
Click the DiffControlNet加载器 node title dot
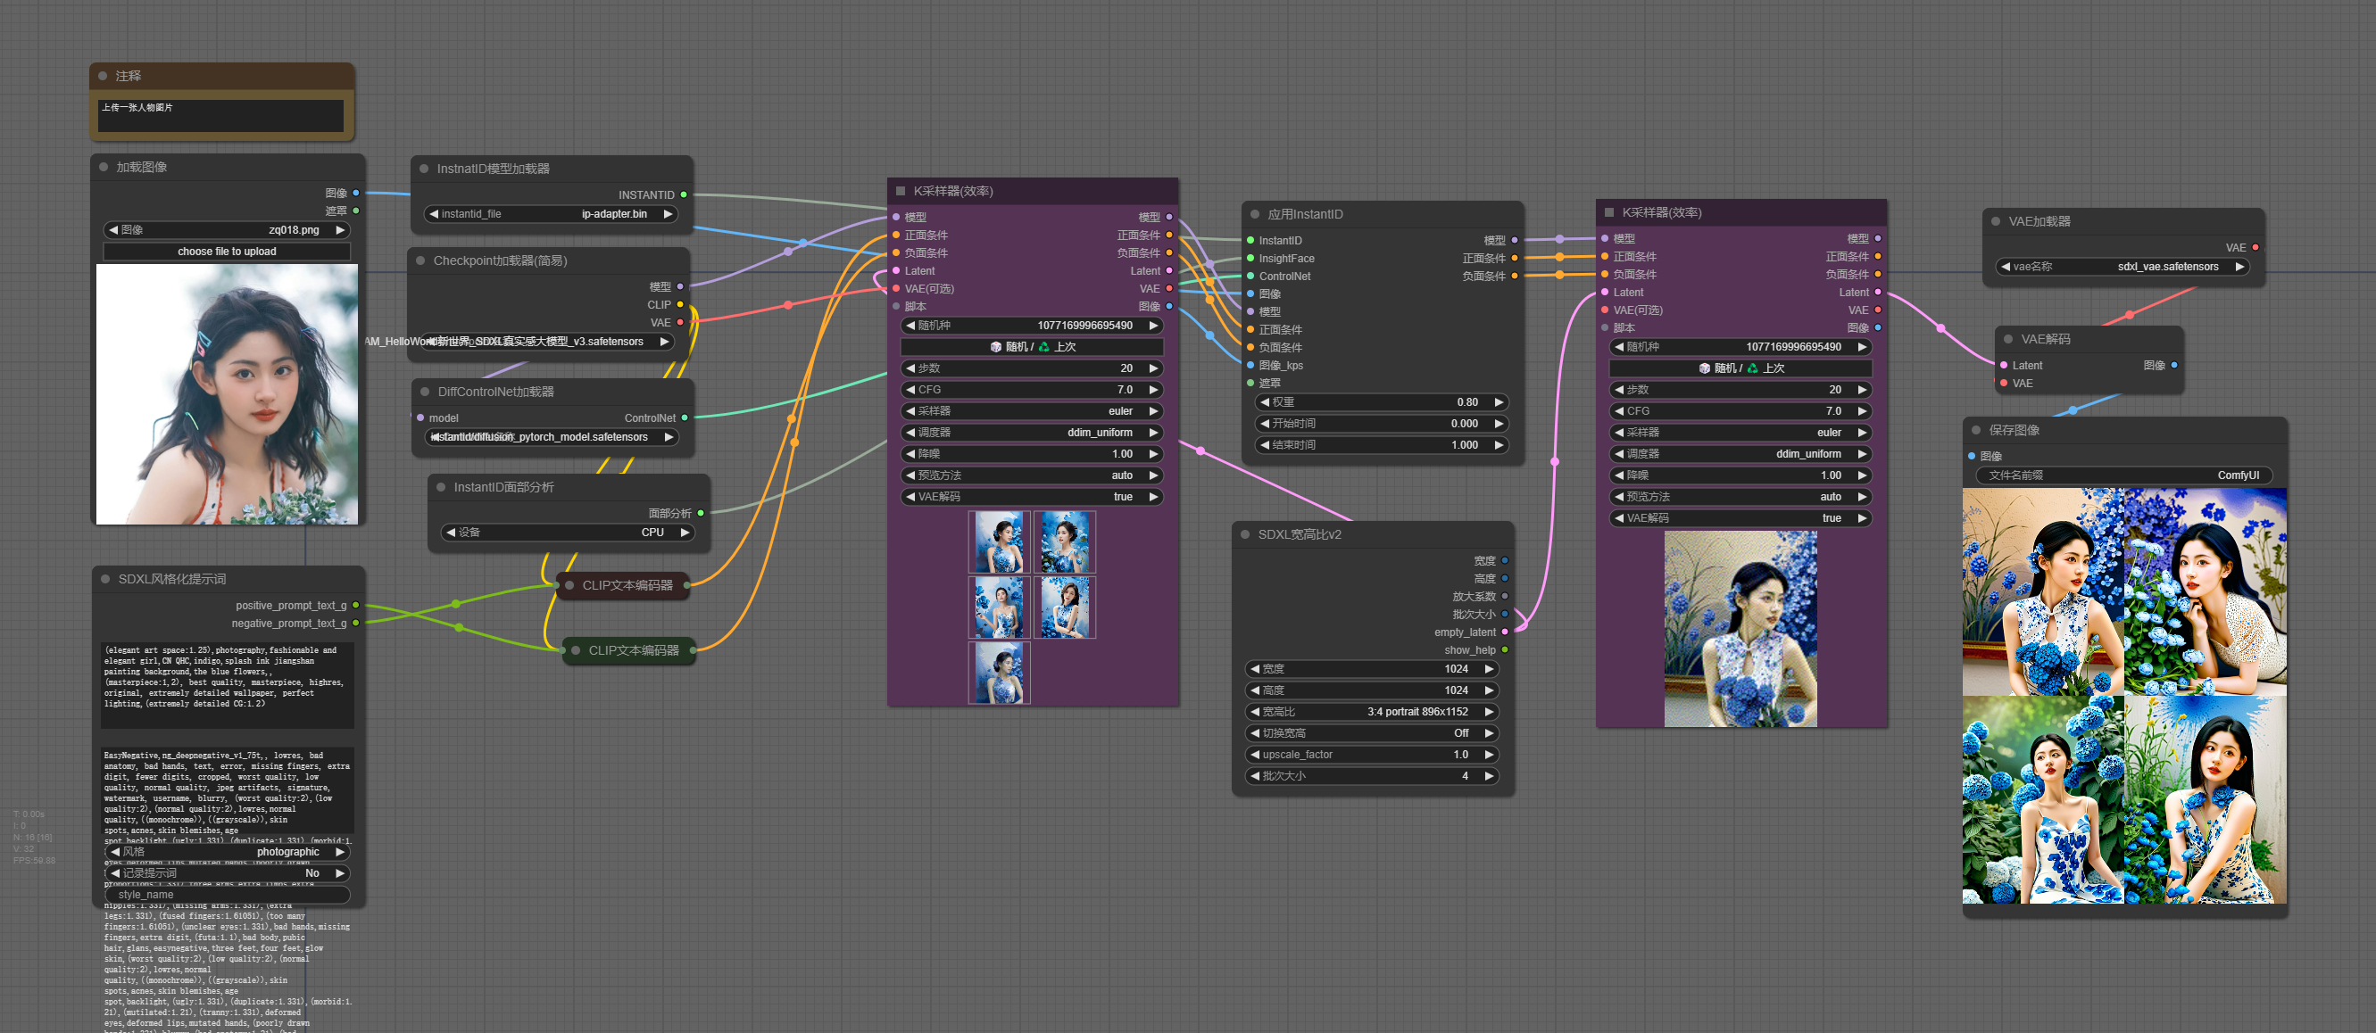pos(425,392)
